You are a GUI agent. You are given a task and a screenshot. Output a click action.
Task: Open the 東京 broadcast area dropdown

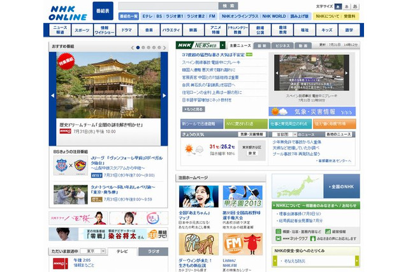(x=92, y=251)
